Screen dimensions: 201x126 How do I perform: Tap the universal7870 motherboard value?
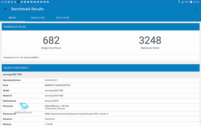(x=52, y=101)
